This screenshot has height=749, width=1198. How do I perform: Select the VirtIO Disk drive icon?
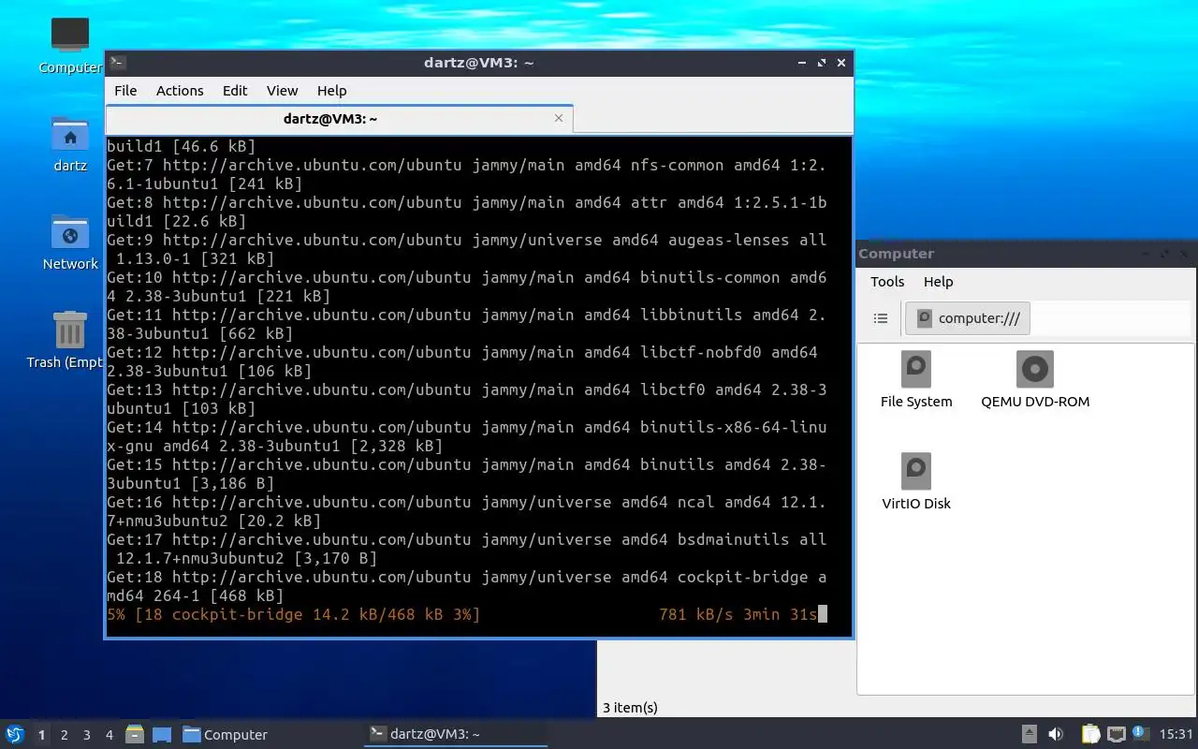(916, 482)
